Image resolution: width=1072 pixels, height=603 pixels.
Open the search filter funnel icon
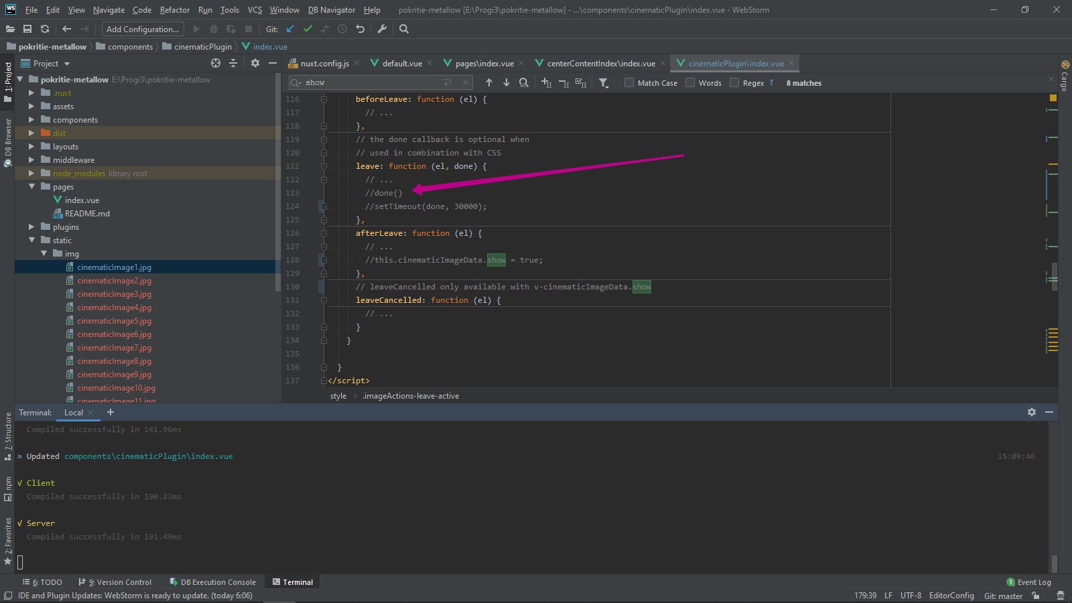point(604,82)
